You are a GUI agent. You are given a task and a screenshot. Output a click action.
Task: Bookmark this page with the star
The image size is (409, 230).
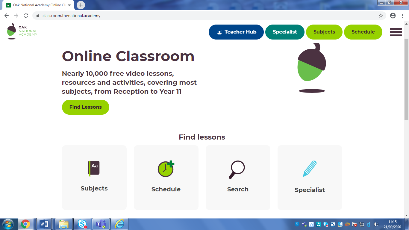pyautogui.click(x=381, y=16)
